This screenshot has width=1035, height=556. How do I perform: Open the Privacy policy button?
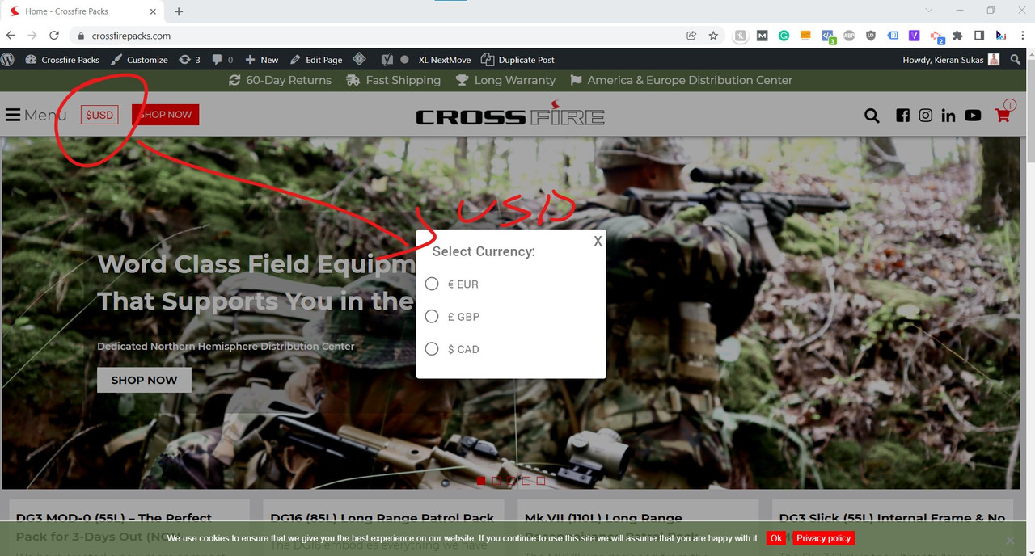[x=823, y=538]
